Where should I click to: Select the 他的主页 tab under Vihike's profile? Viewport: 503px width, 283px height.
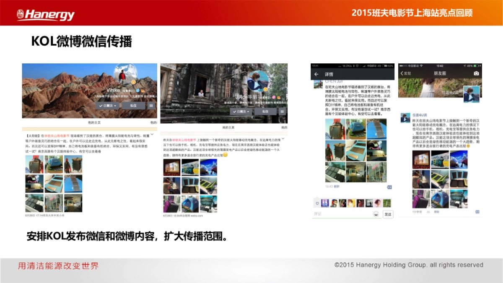94,122
